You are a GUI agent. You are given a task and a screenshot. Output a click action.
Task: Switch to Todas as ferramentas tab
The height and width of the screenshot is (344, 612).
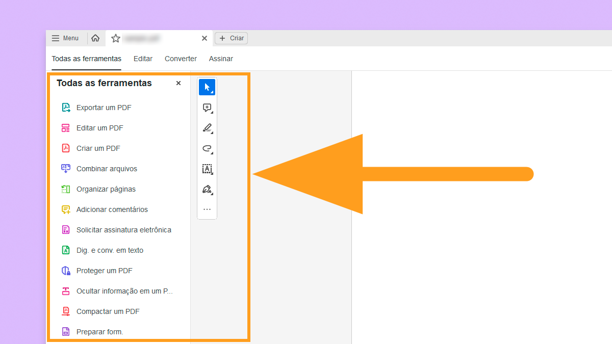point(87,59)
